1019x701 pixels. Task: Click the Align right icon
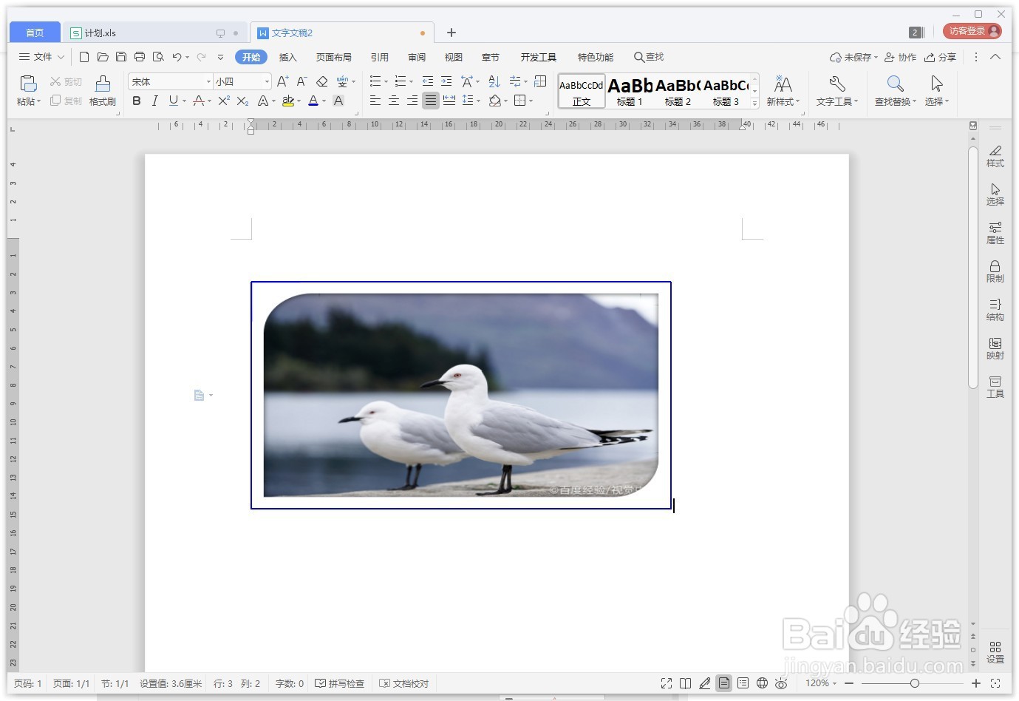coord(412,101)
